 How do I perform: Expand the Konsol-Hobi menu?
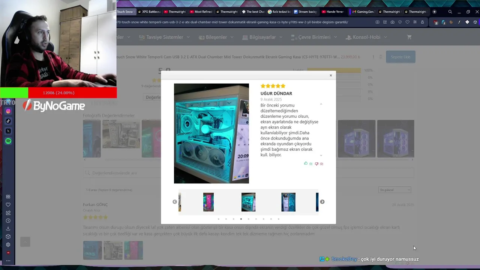[366, 37]
